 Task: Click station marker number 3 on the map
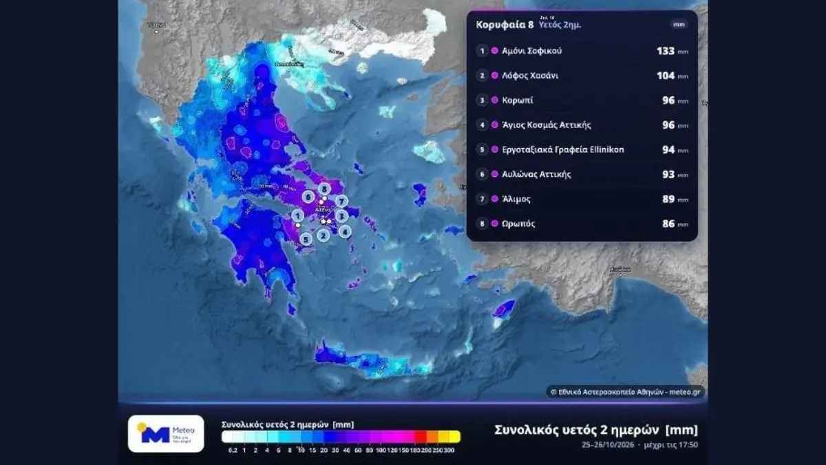[x=342, y=216]
